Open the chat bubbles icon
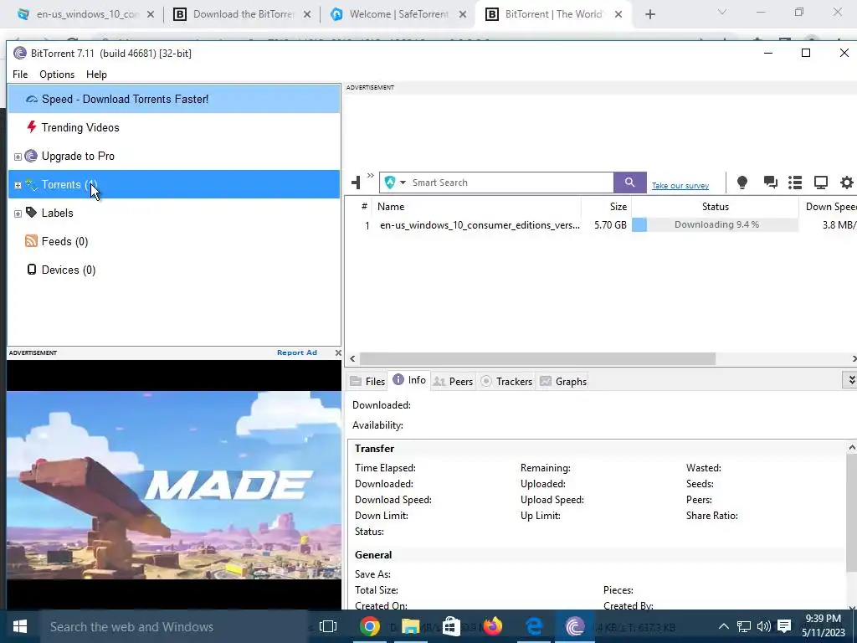This screenshot has height=643, width=857. pyautogui.click(x=770, y=182)
